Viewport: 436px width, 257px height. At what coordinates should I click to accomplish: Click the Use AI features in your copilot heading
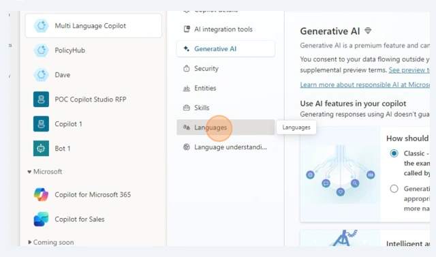[353, 104]
